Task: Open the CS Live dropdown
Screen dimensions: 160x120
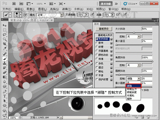Action: pyautogui.click(x=130, y=4)
